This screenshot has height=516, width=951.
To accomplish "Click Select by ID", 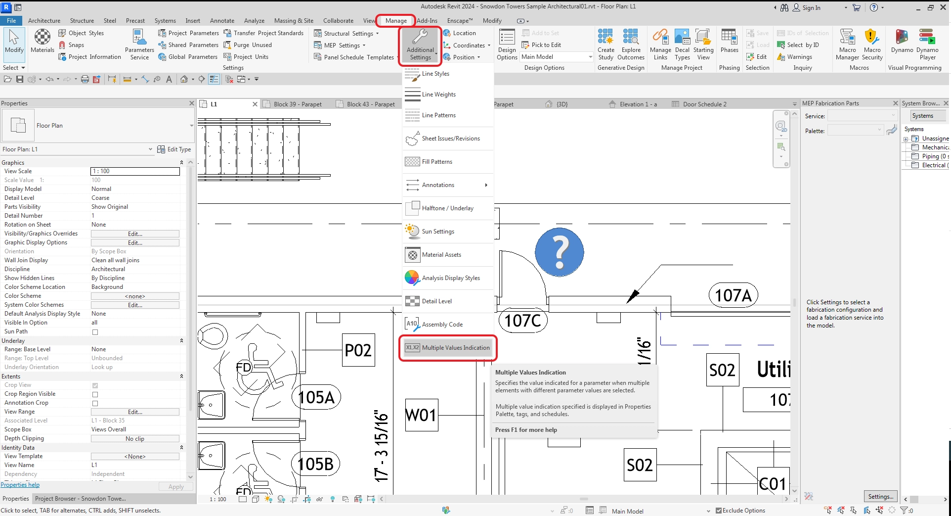I will tap(798, 45).
